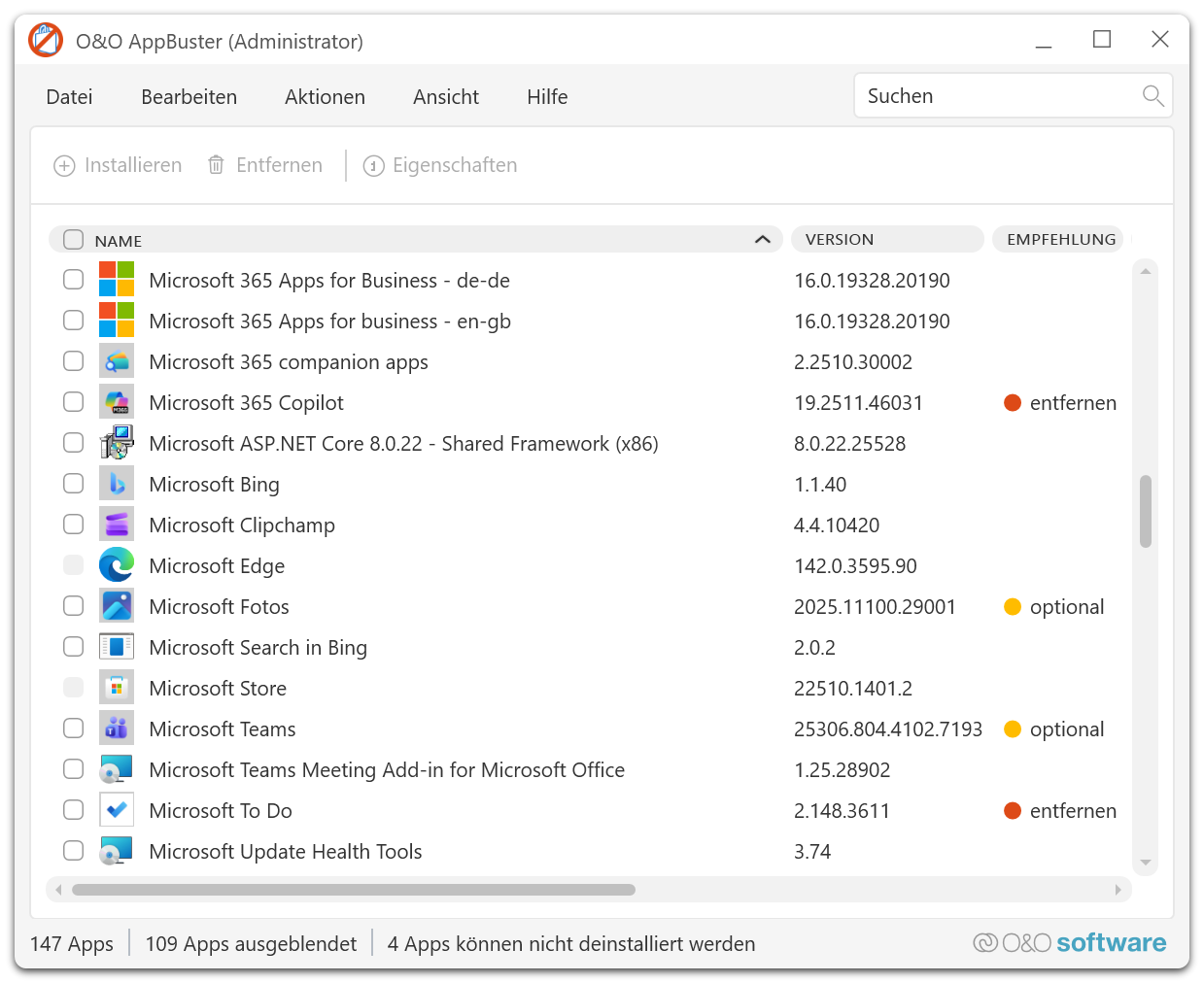Click the Microsoft Bing app icon

(x=117, y=484)
